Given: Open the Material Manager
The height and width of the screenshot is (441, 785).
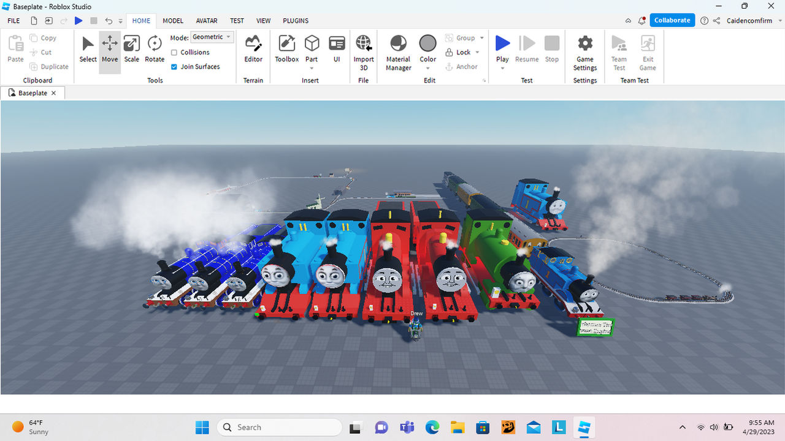Looking at the screenshot, I should click(398, 52).
